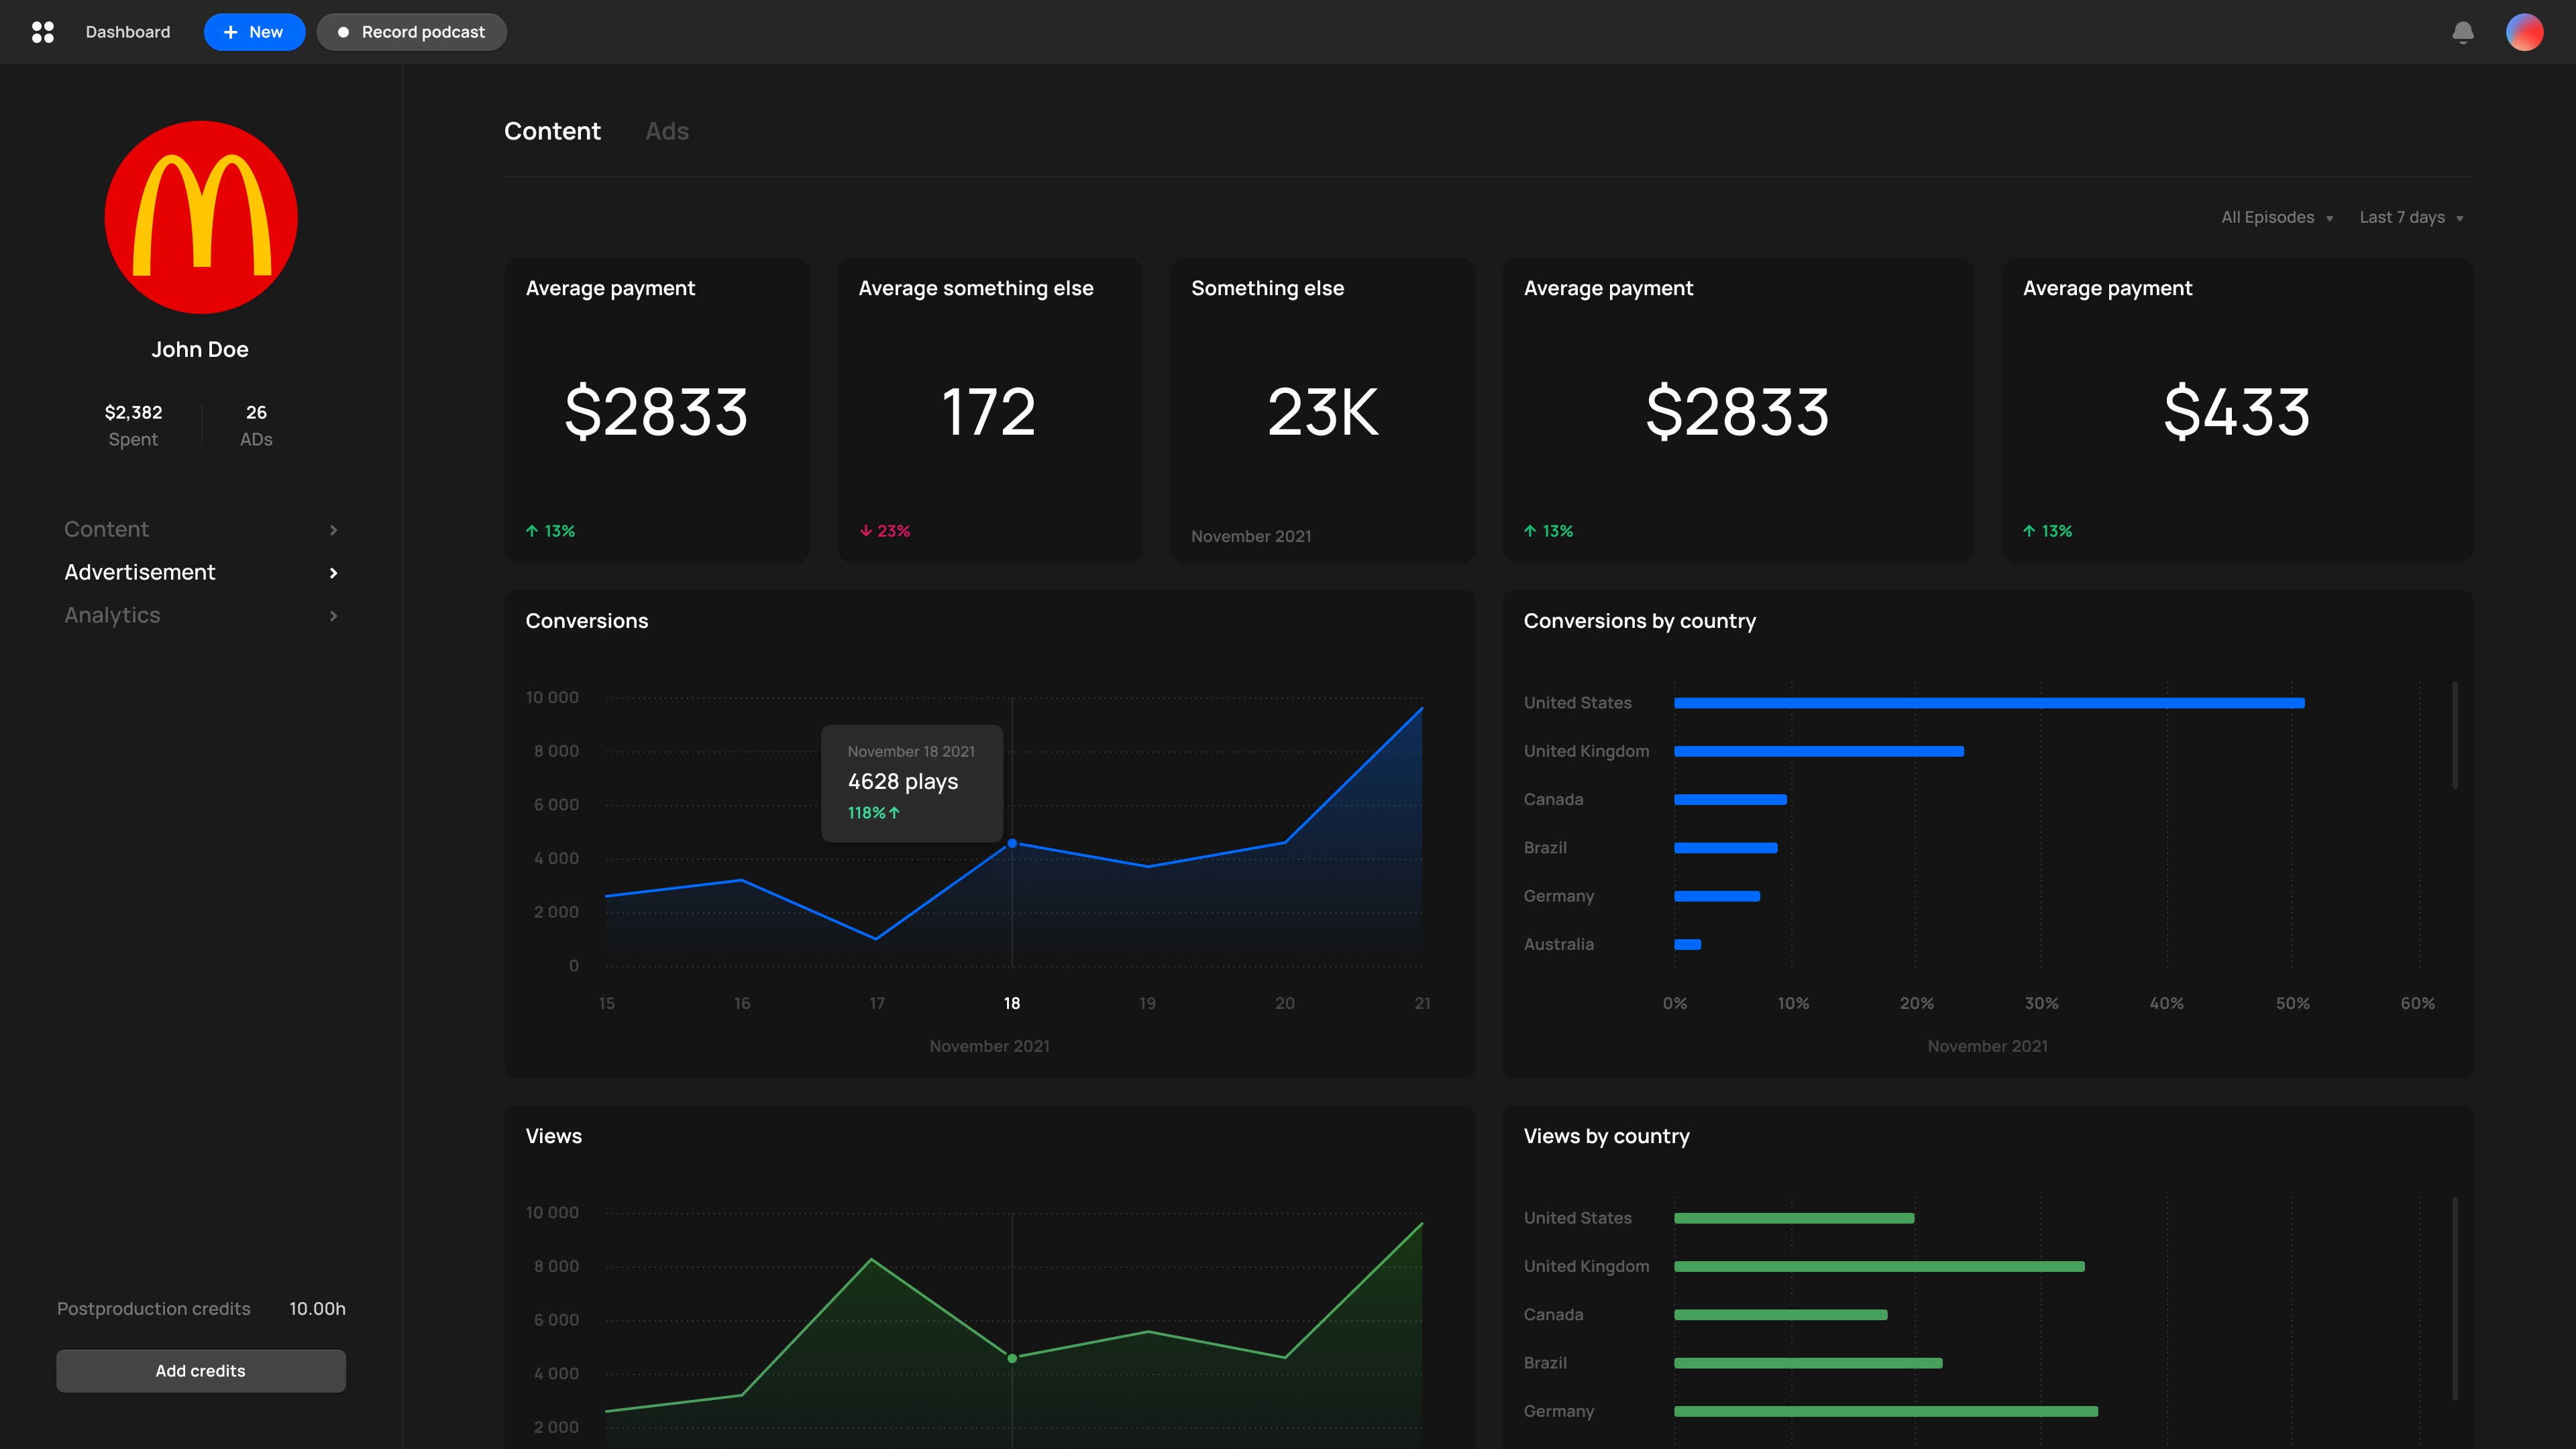Click the green up arrow beside 118%
The image size is (2576, 1449).
point(894,813)
